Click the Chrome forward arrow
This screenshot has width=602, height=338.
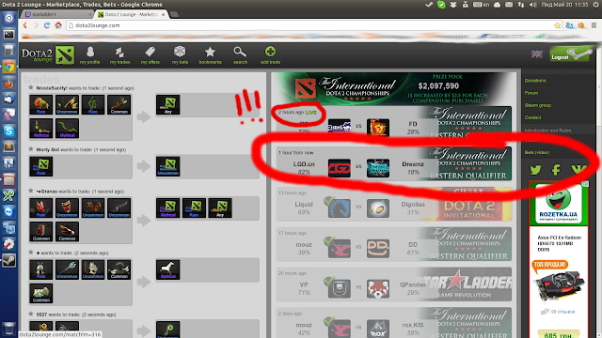pyautogui.click(x=36, y=25)
